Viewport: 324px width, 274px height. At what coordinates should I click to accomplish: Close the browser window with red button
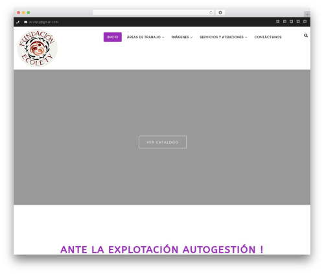[19, 12]
